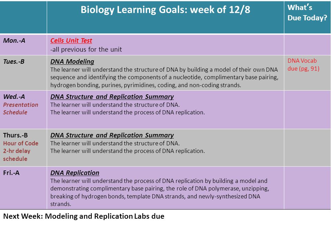The image size is (331, 248).
Task: Open Thursday's DNA Structure and Replication Summary
Action: pyautogui.click(x=112, y=135)
